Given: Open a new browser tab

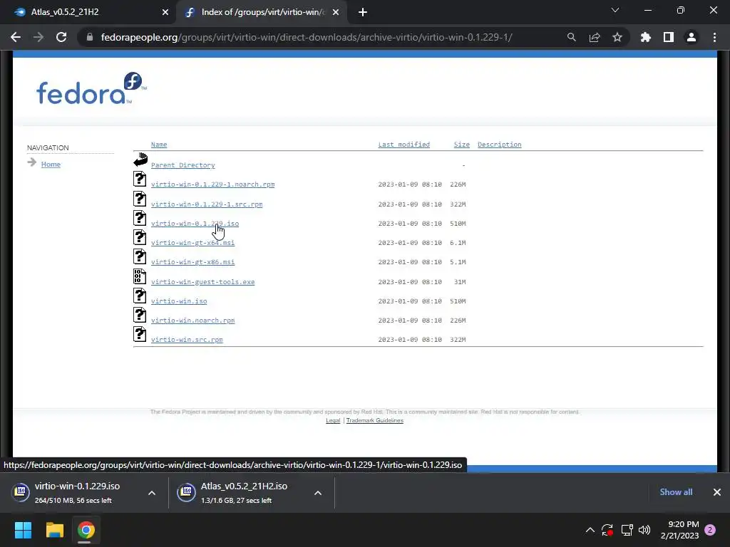Looking at the screenshot, I should coord(363,12).
